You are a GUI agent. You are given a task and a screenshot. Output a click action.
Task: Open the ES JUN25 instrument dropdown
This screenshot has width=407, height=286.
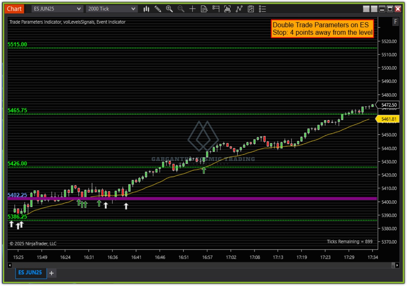[x=57, y=9]
